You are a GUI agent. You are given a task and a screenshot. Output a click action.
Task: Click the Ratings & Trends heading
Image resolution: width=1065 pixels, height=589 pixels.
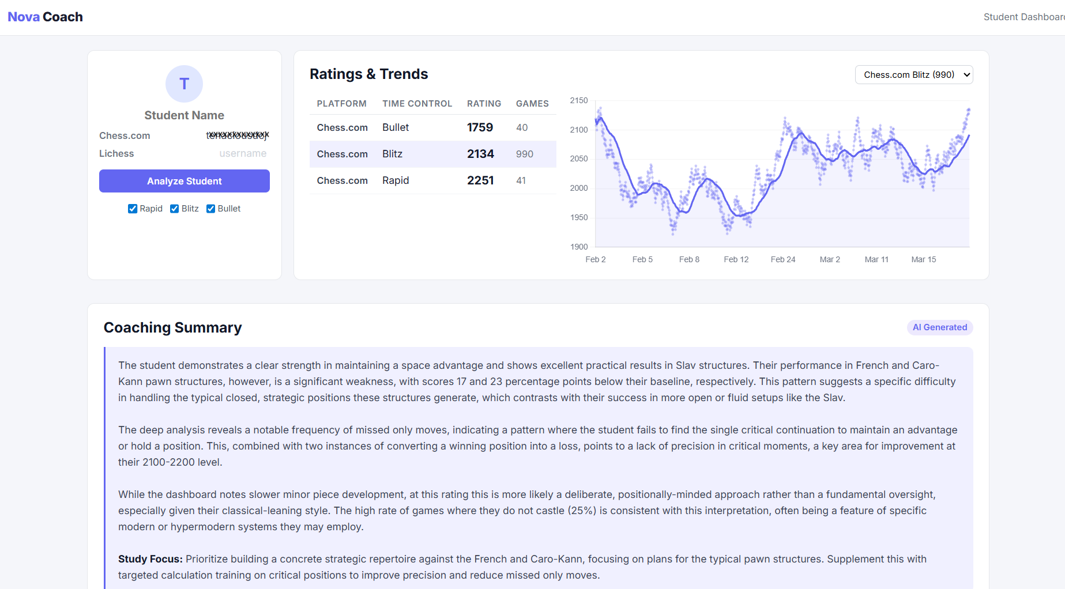coord(369,74)
